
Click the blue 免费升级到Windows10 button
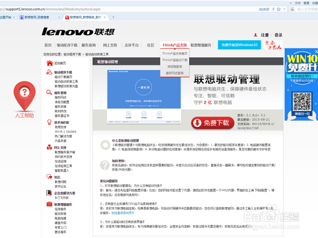pos(240,45)
